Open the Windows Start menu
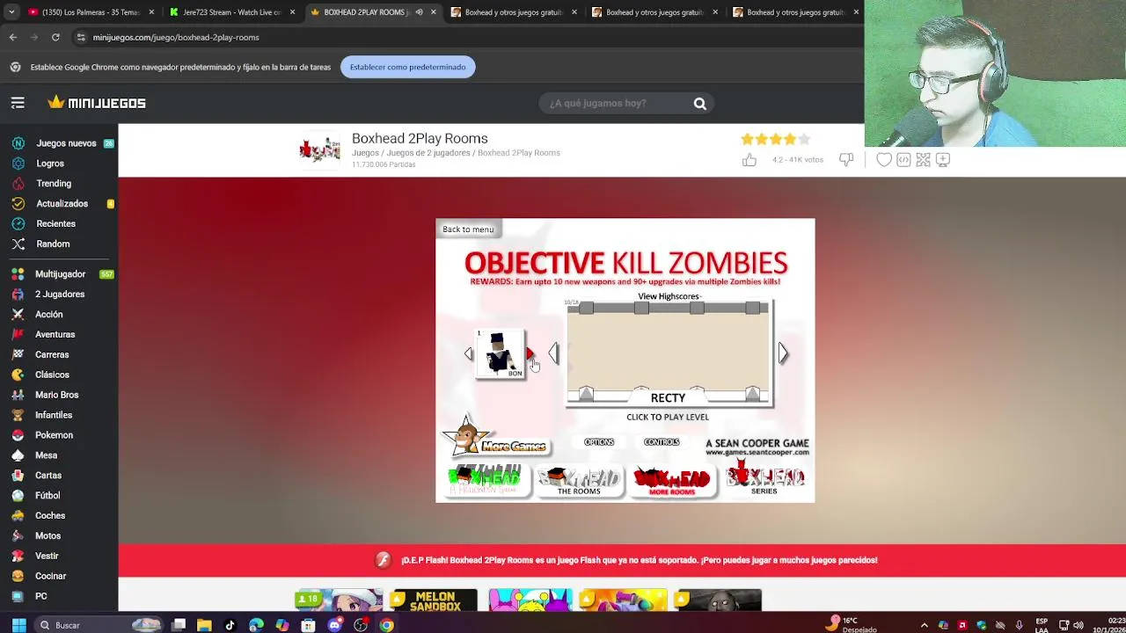This screenshot has height=633, width=1126. 18,625
